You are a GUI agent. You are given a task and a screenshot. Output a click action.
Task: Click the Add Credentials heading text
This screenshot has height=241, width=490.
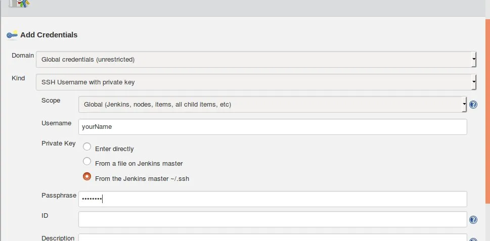49,35
